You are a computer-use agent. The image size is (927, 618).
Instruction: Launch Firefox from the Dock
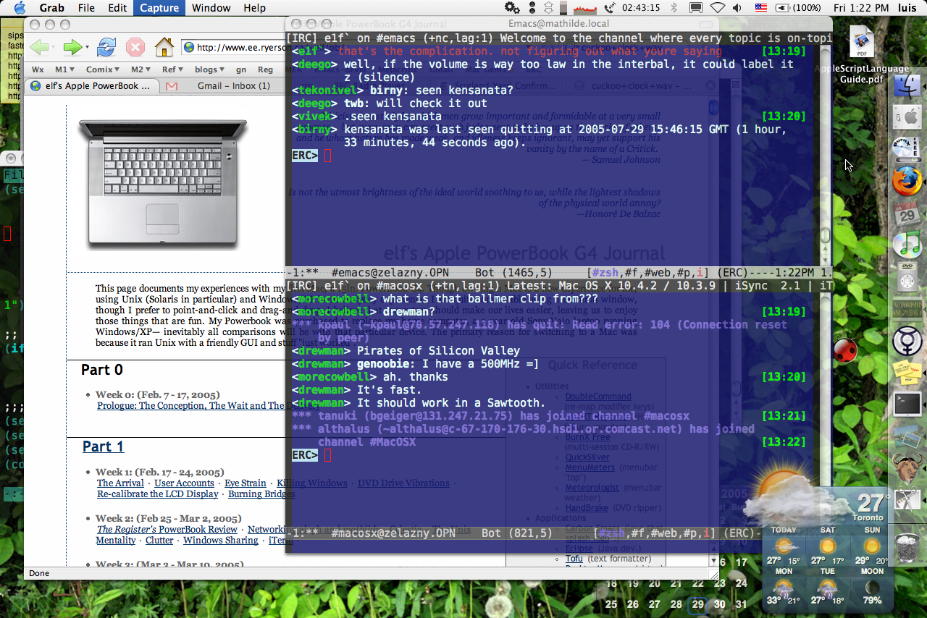pos(907,180)
